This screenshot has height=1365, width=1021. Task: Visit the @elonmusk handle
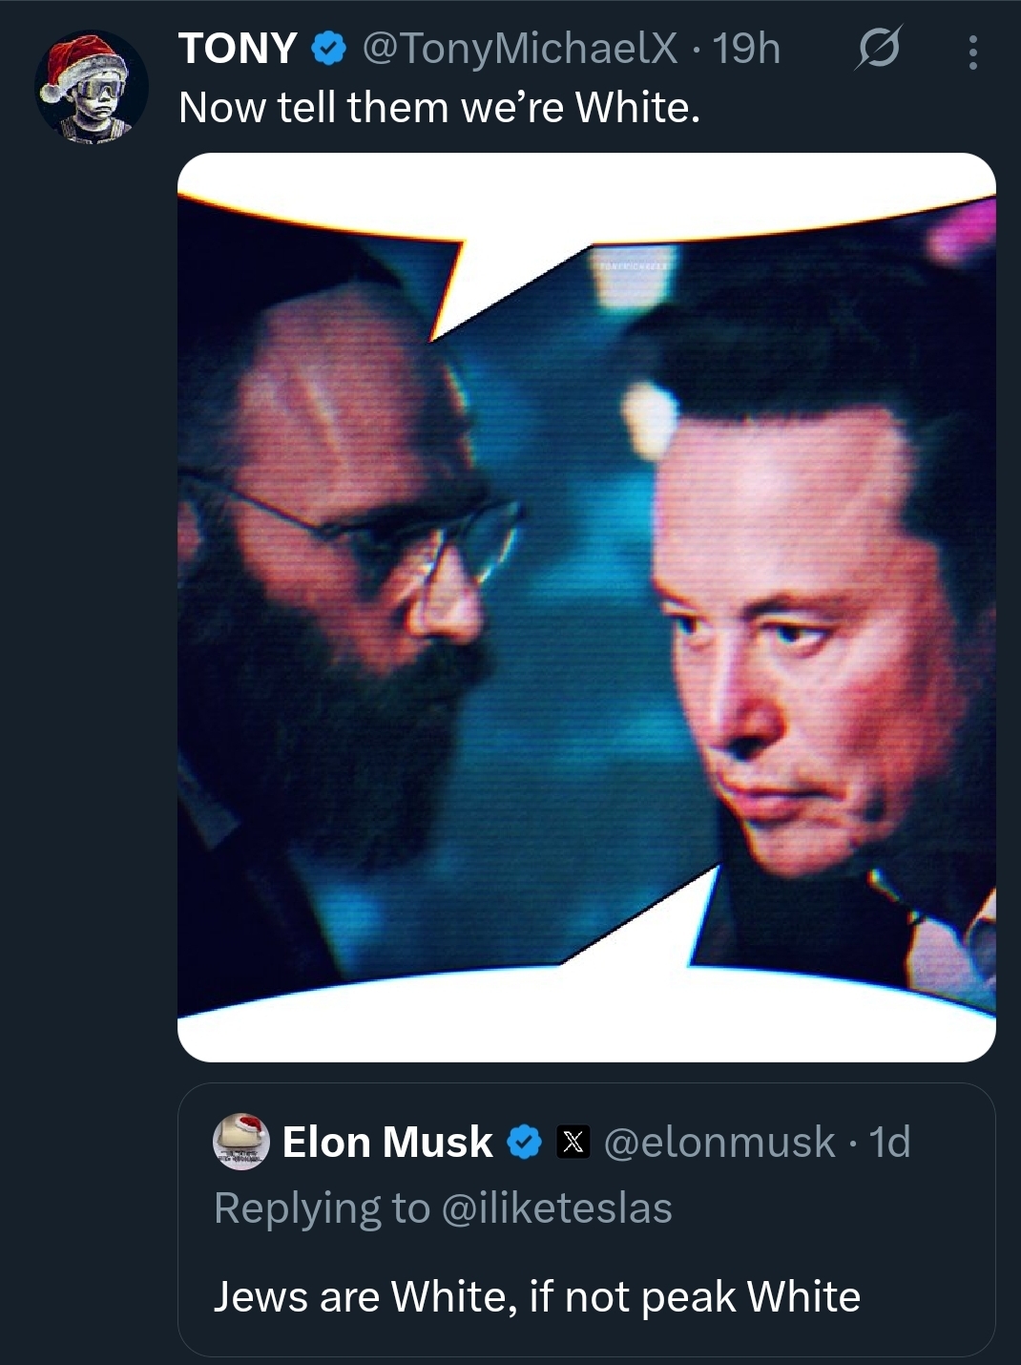(720, 1142)
